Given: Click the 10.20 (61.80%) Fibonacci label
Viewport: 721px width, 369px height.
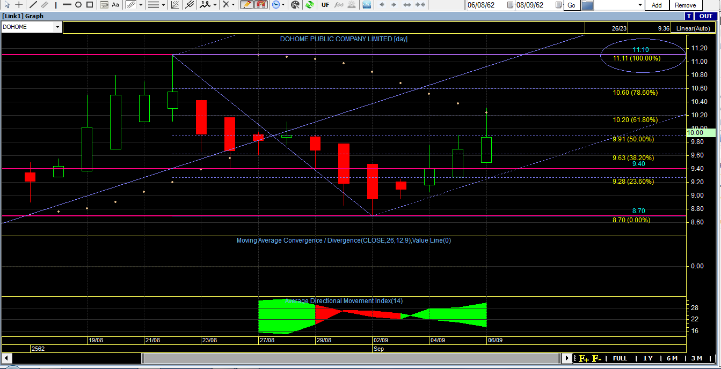Looking at the screenshot, I should pyautogui.click(x=635, y=120).
